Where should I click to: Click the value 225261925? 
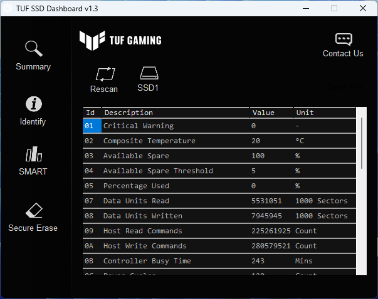(x=271, y=231)
